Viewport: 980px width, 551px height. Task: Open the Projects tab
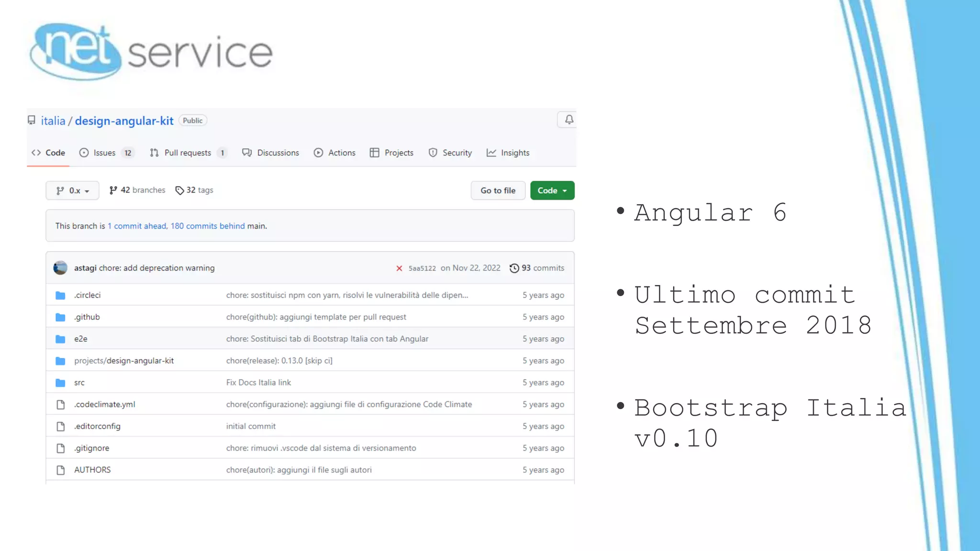point(391,153)
